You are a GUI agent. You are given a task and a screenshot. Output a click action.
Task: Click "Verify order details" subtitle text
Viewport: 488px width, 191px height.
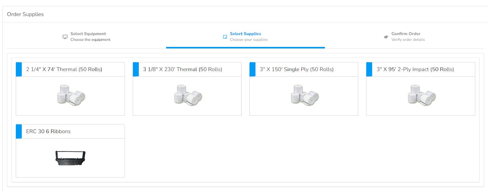click(x=408, y=40)
